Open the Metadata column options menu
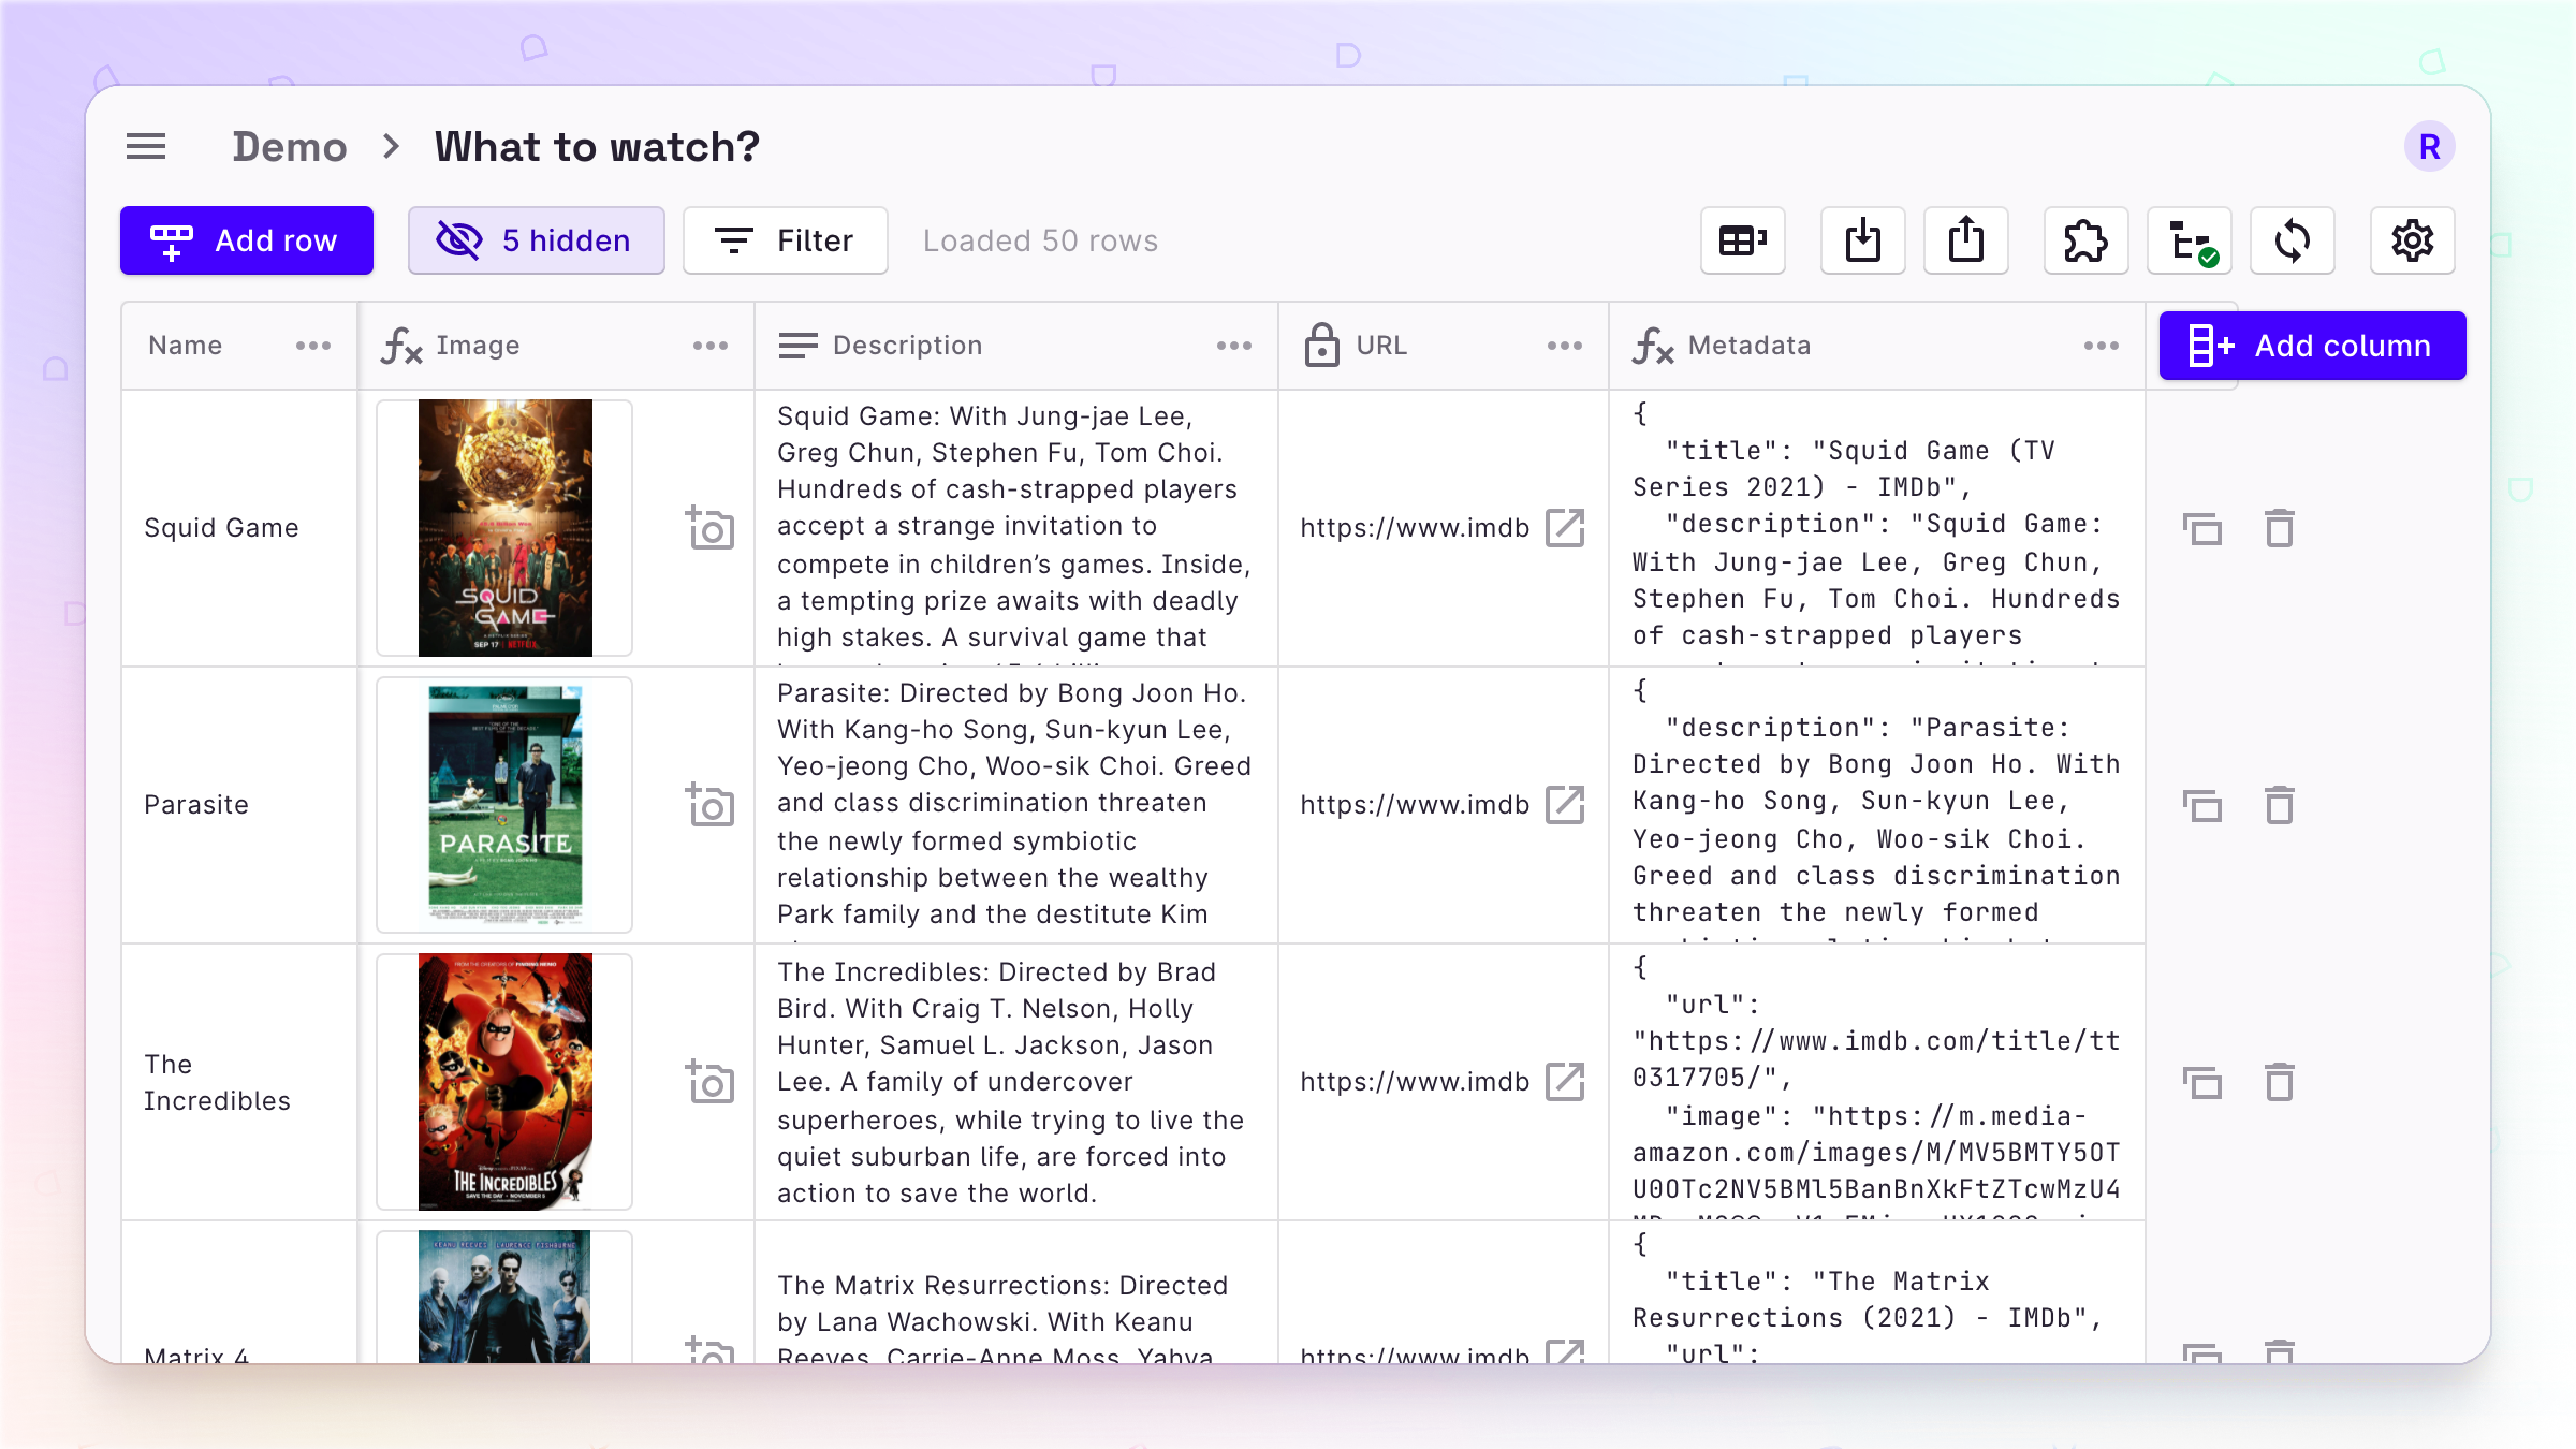Image resolution: width=2576 pixels, height=1449 pixels. [x=2101, y=346]
